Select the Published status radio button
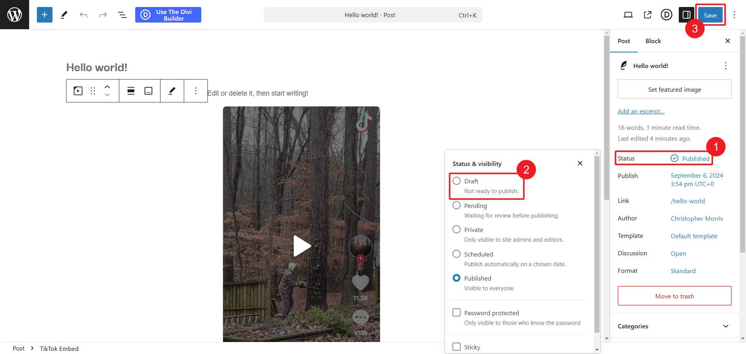Viewport: 746px width, 354px height. coord(457,278)
